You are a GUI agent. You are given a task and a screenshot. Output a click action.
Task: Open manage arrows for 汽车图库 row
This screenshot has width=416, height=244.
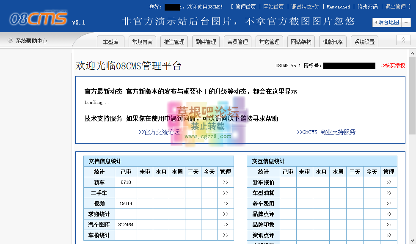click(x=225, y=225)
